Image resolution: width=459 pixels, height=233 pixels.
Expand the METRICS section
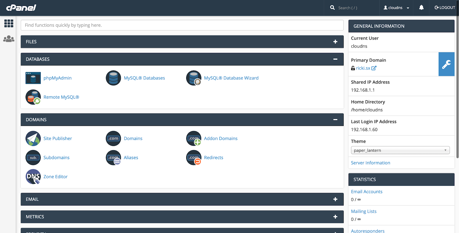click(x=335, y=217)
